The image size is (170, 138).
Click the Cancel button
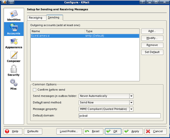click(x=155, y=131)
